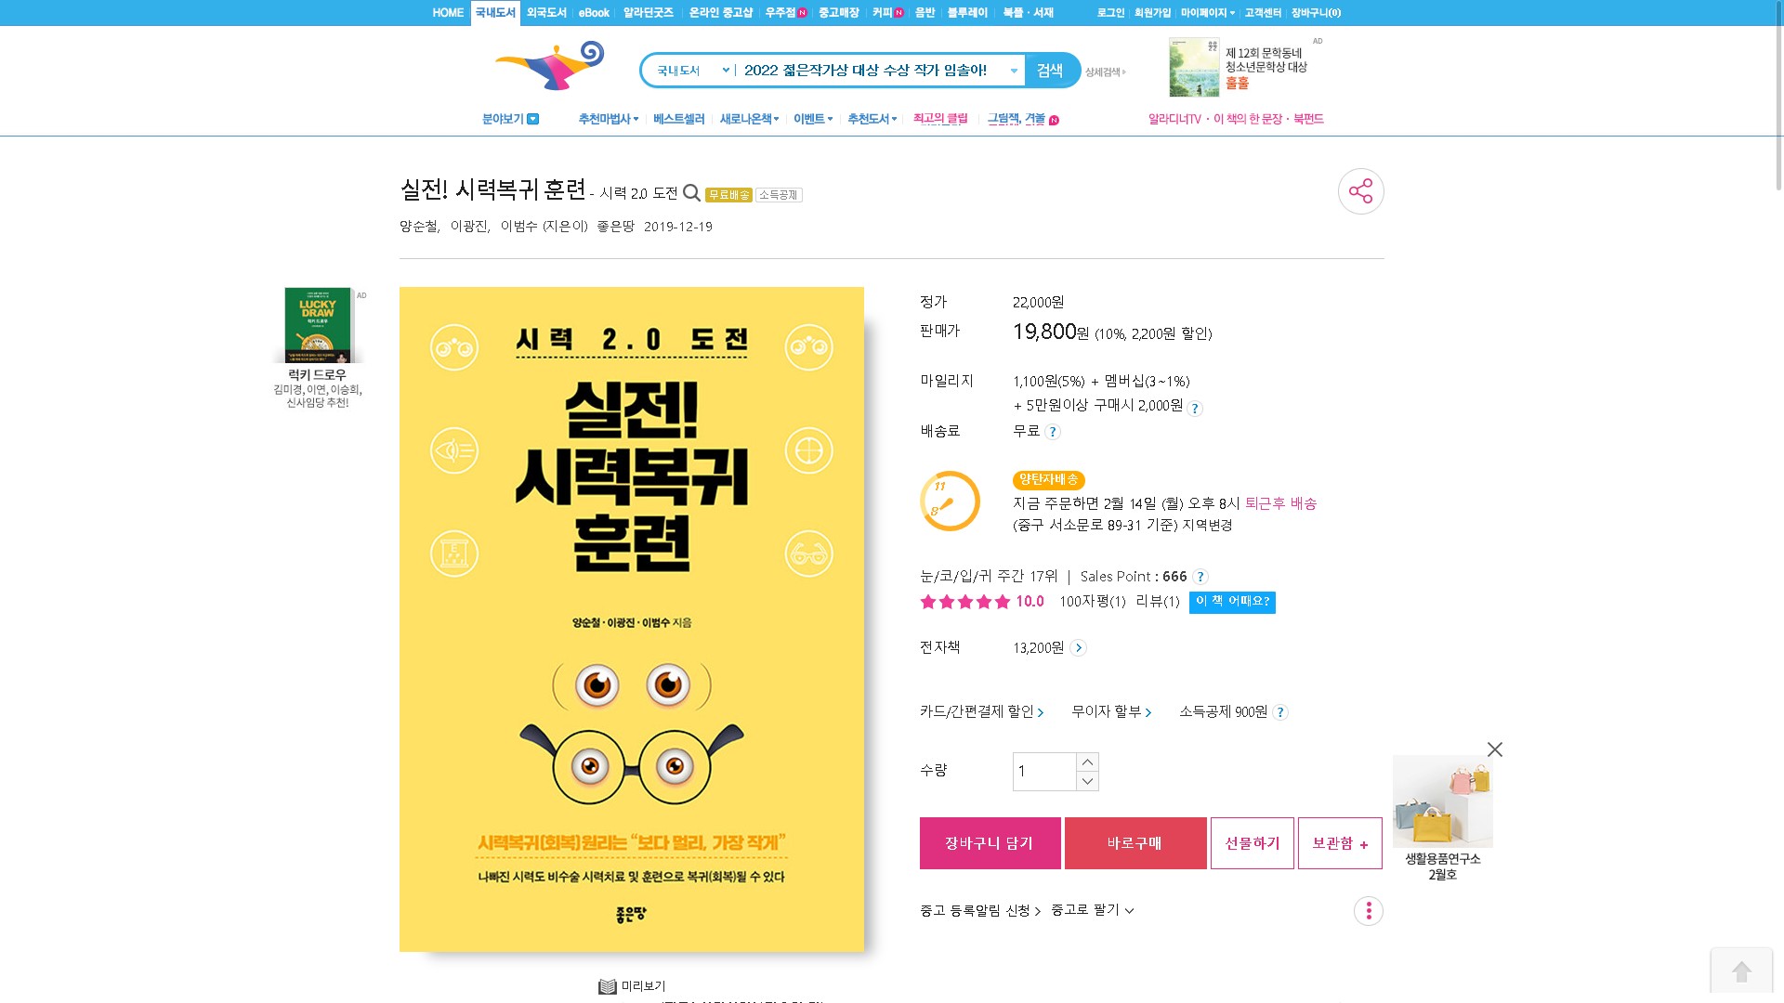Click the 미리보기 preview link
This screenshot has width=1784, height=1003.
[632, 986]
